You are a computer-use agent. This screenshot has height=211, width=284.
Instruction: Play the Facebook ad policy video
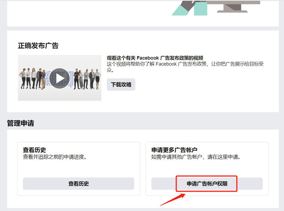60,78
